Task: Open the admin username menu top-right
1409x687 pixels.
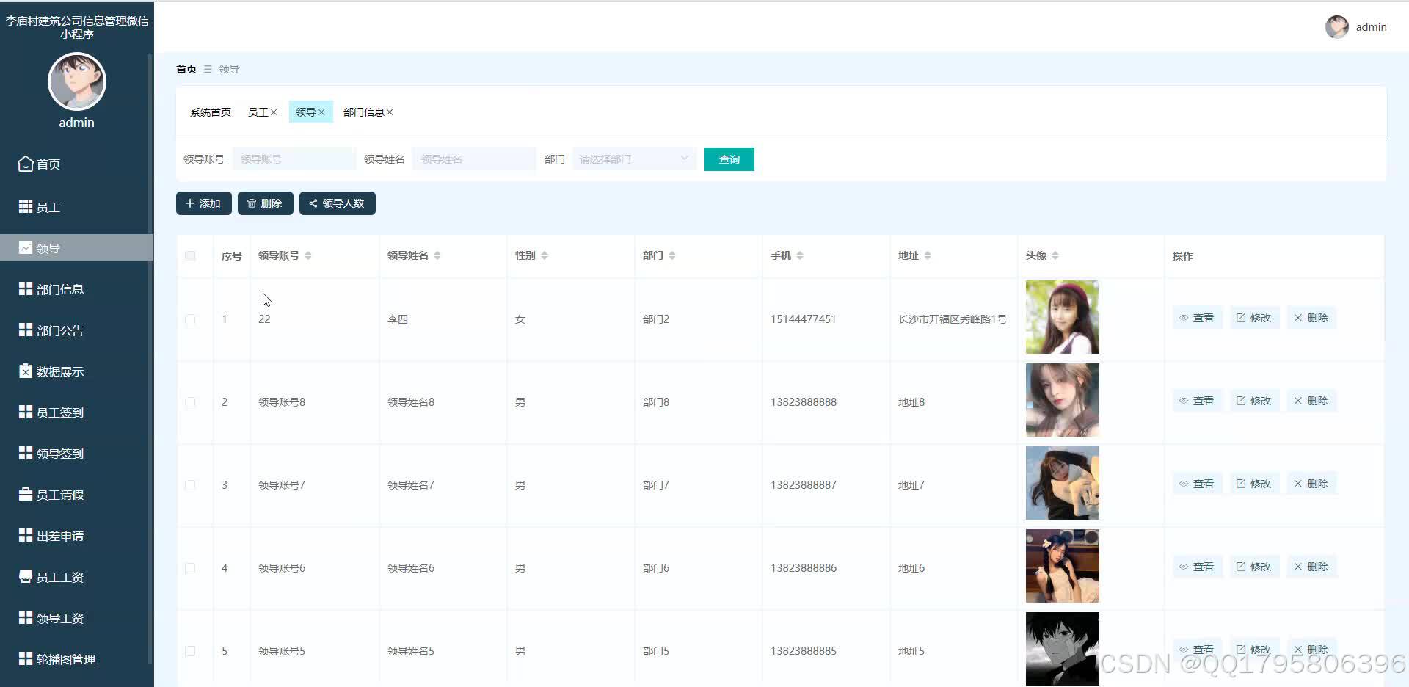Action: 1371,27
